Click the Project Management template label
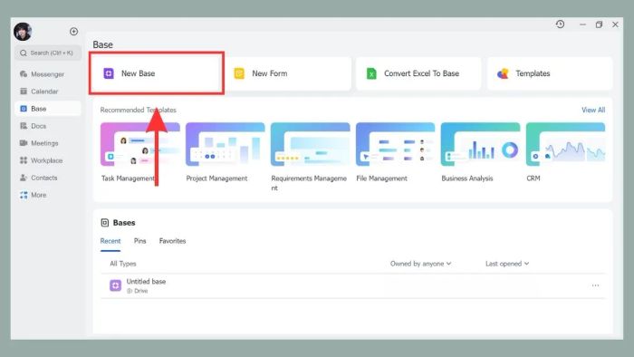Screen dimensions: 634x357 tap(216, 178)
